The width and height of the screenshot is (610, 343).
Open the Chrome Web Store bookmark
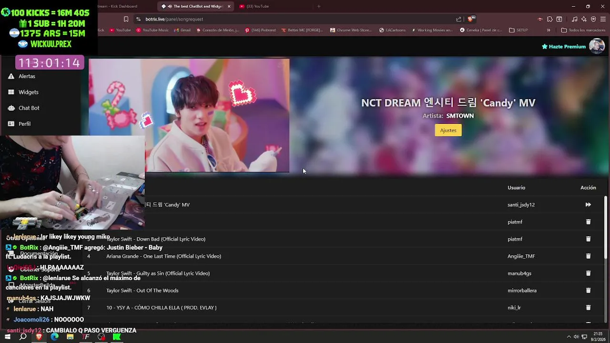tap(351, 30)
